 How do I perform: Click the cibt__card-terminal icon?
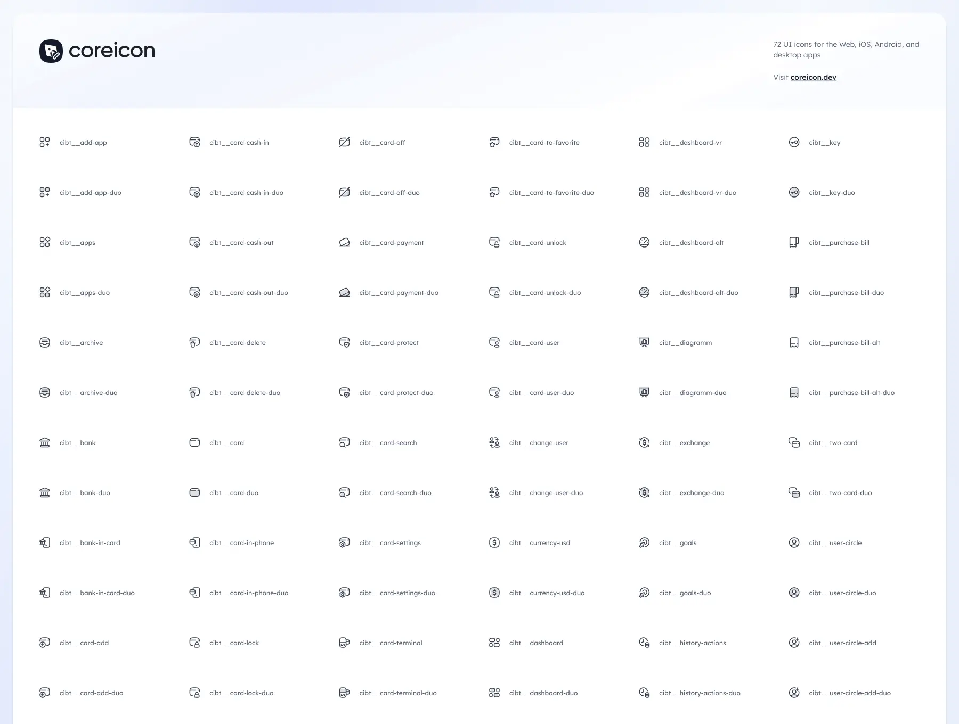tap(345, 643)
